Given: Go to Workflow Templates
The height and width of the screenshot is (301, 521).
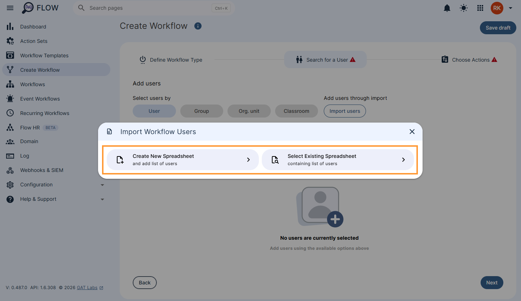Looking at the screenshot, I should point(56,56).
